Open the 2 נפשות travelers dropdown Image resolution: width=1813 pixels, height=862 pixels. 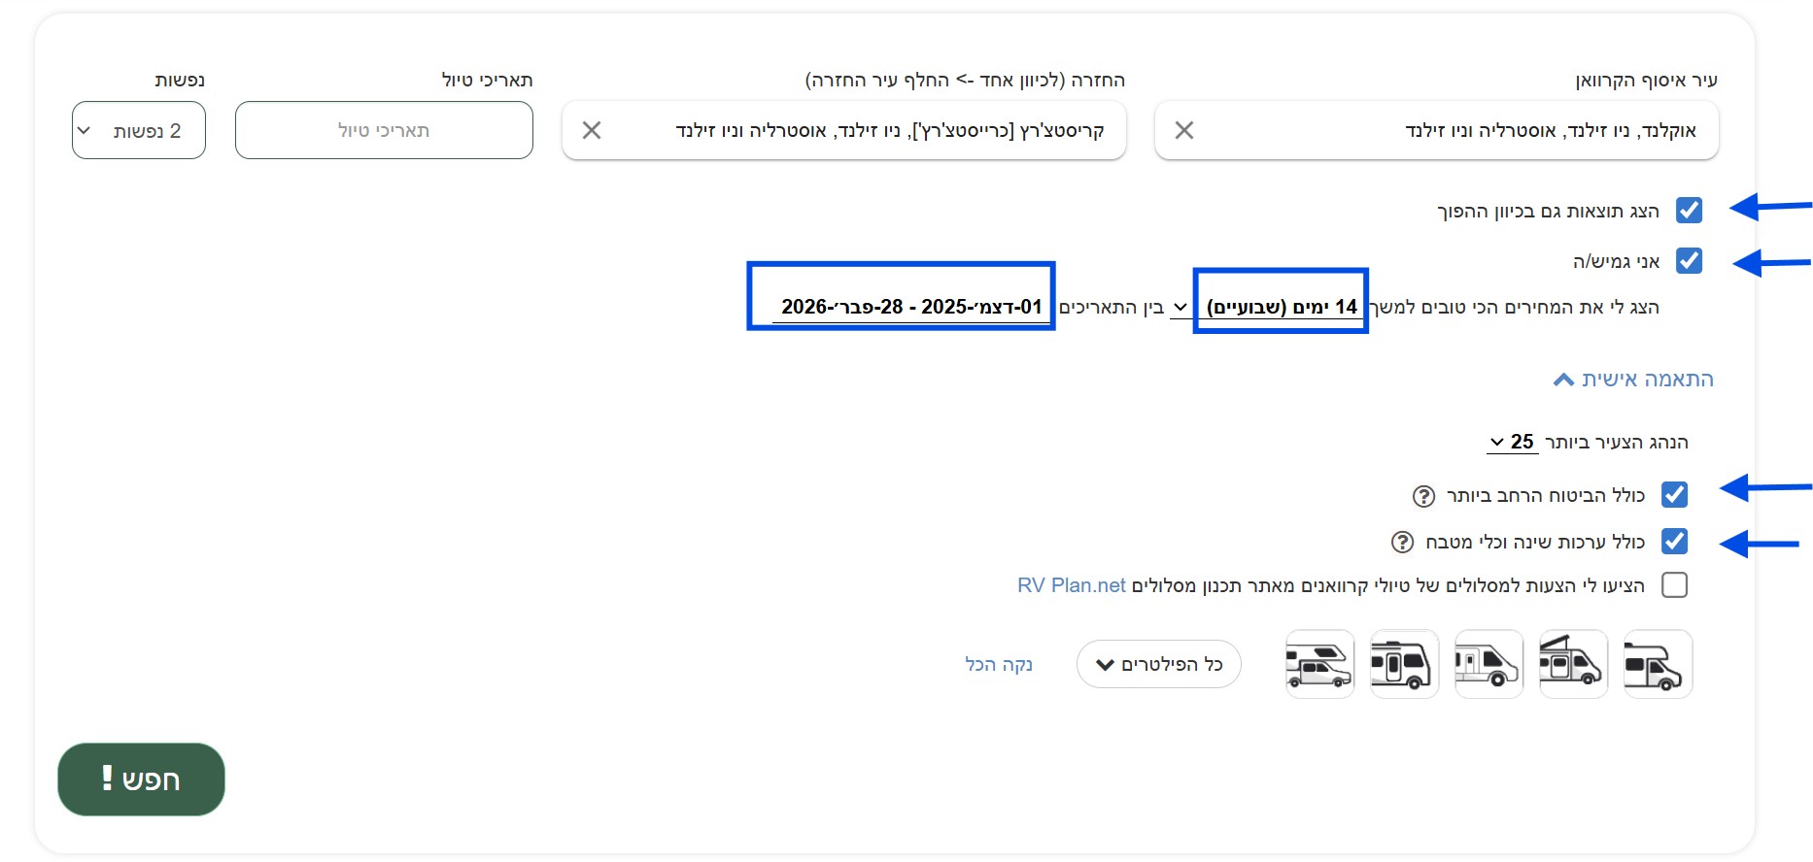click(x=139, y=130)
